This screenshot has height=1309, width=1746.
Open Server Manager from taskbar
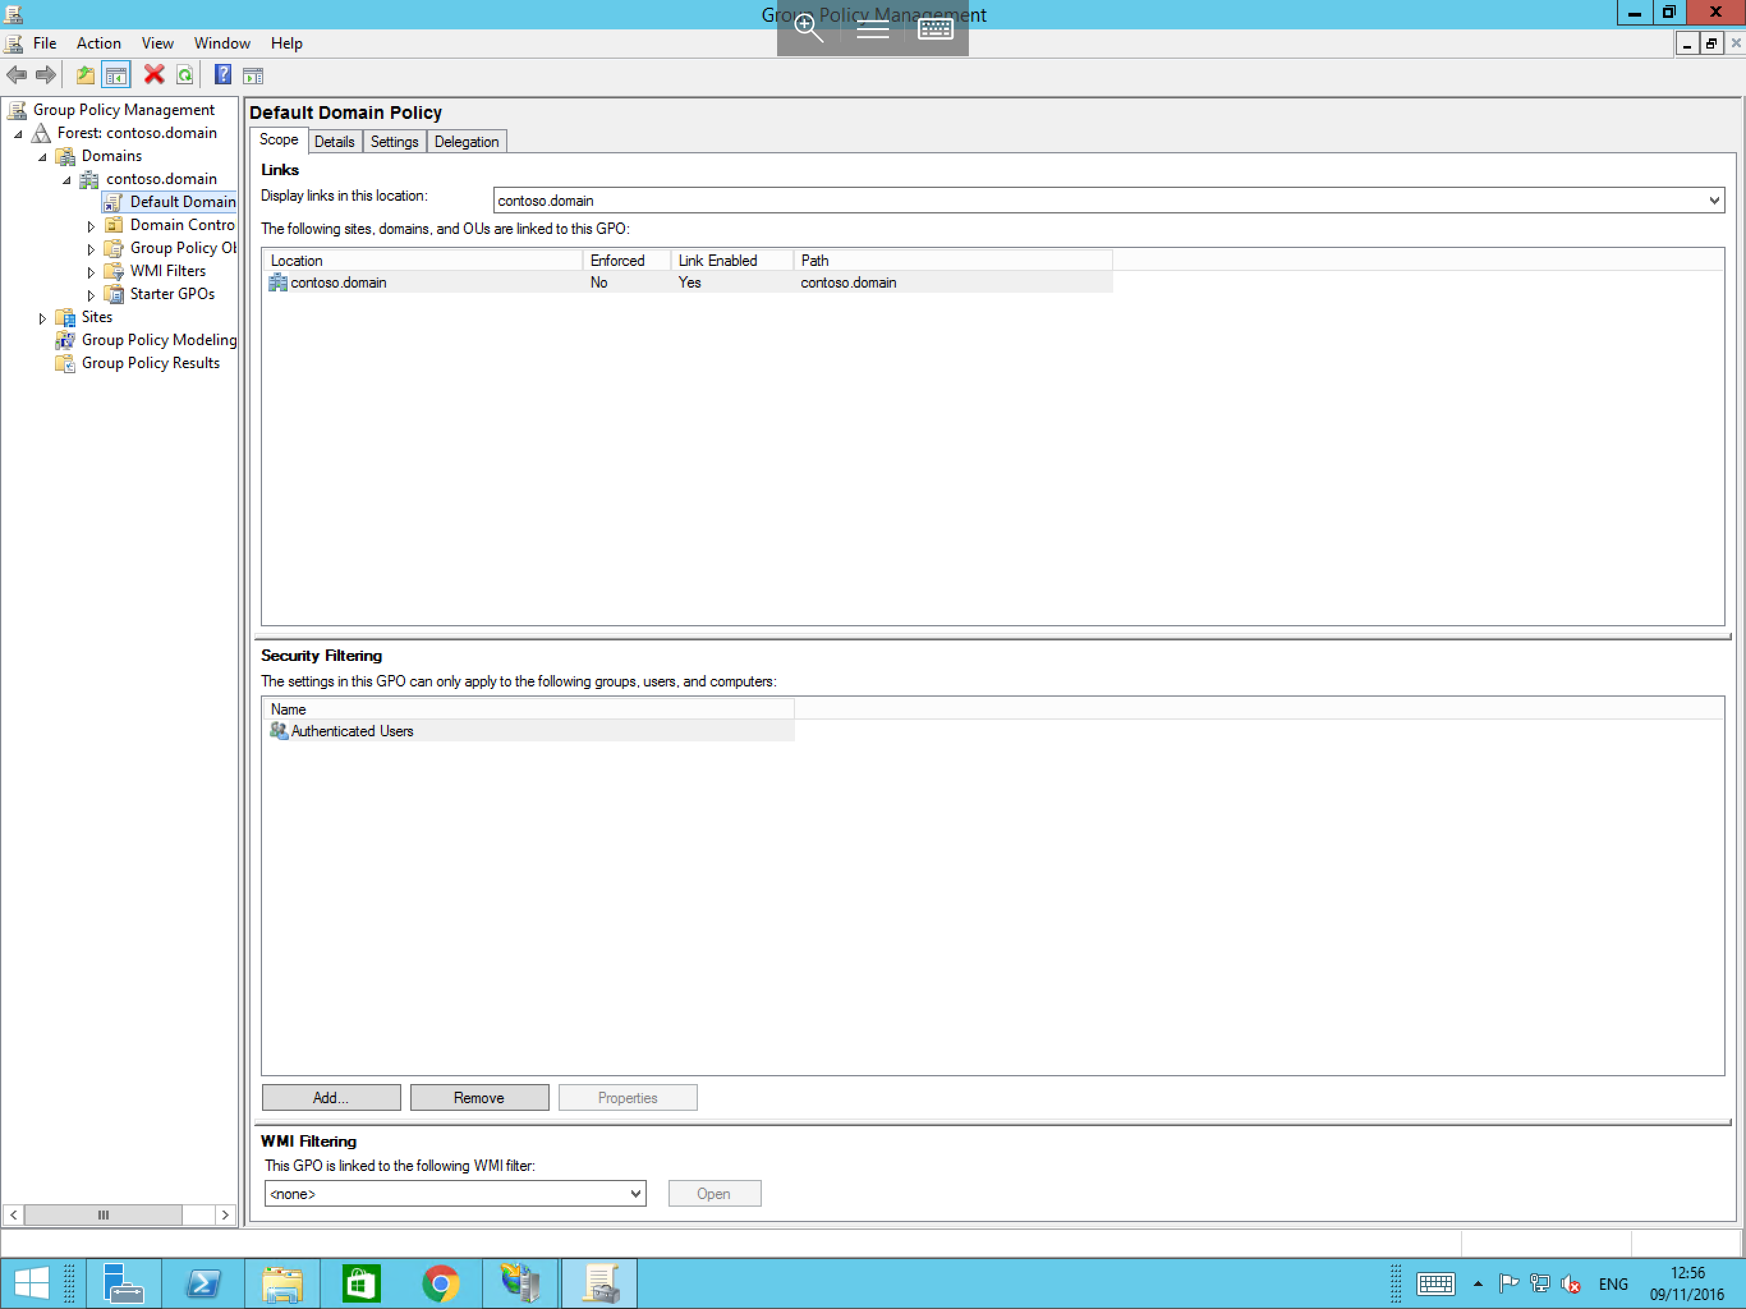(123, 1283)
